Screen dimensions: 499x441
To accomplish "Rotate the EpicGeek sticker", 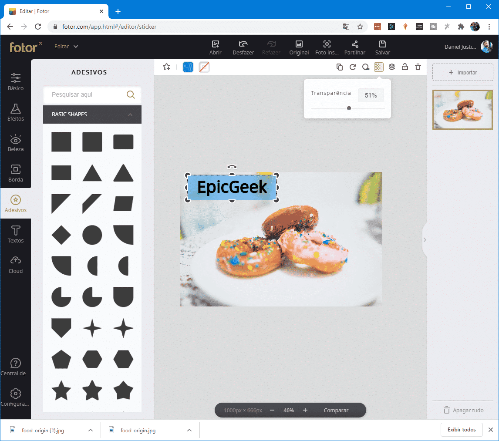I will 353,67.
